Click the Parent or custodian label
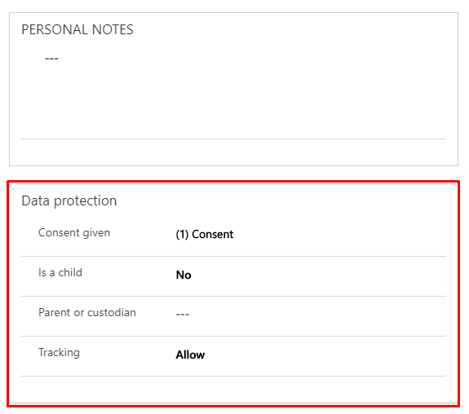Image resolution: width=469 pixels, height=414 pixels. 87,312
